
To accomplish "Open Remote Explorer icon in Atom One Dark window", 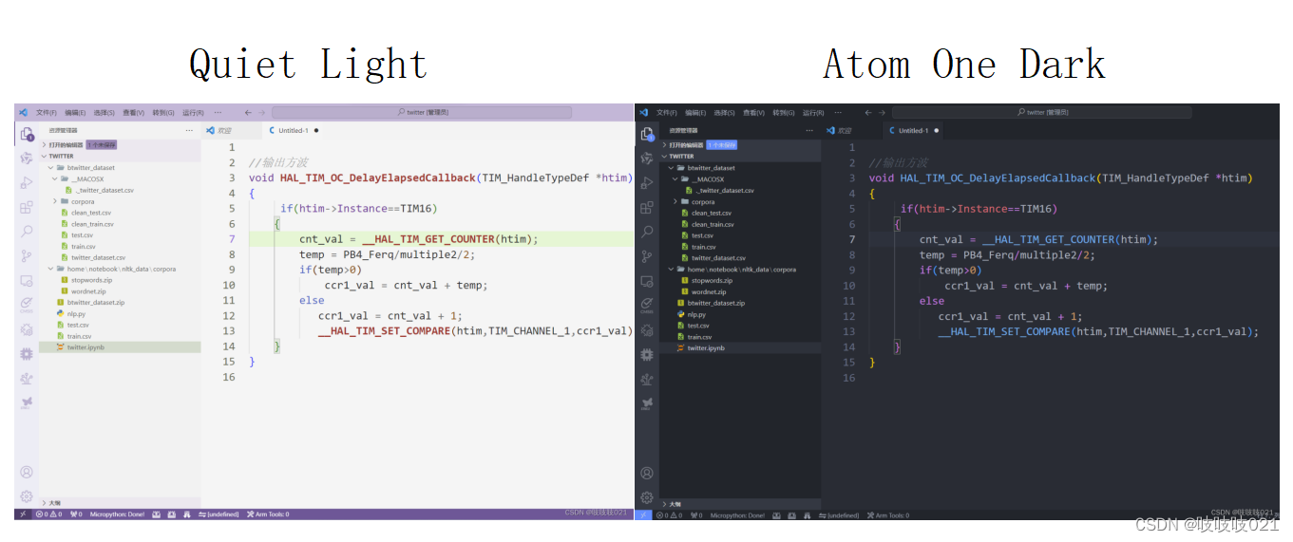I will point(647,282).
